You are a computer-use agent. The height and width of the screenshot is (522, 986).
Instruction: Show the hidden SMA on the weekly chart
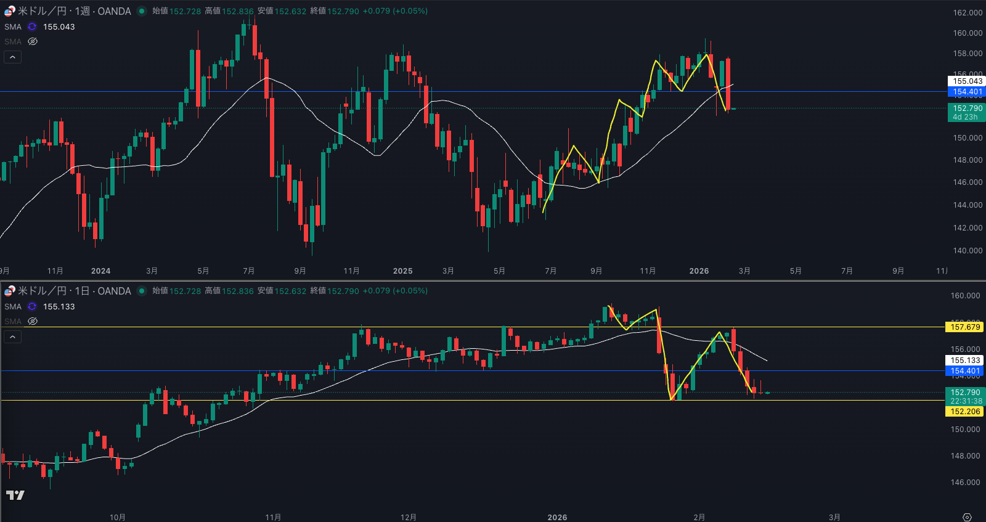33,42
